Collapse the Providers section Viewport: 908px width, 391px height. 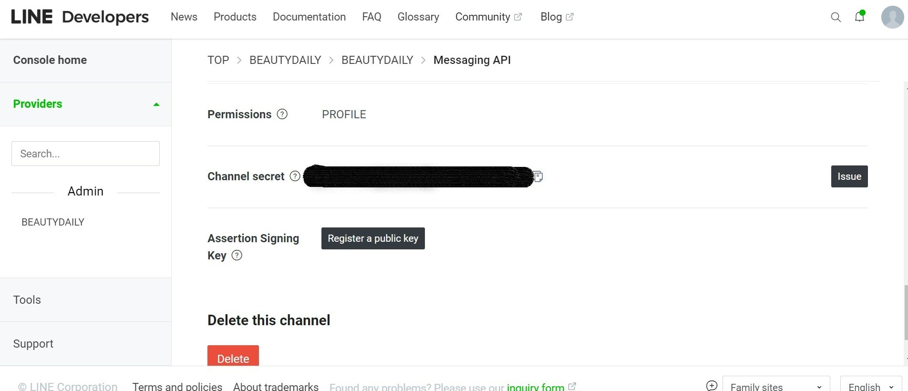[x=156, y=104]
